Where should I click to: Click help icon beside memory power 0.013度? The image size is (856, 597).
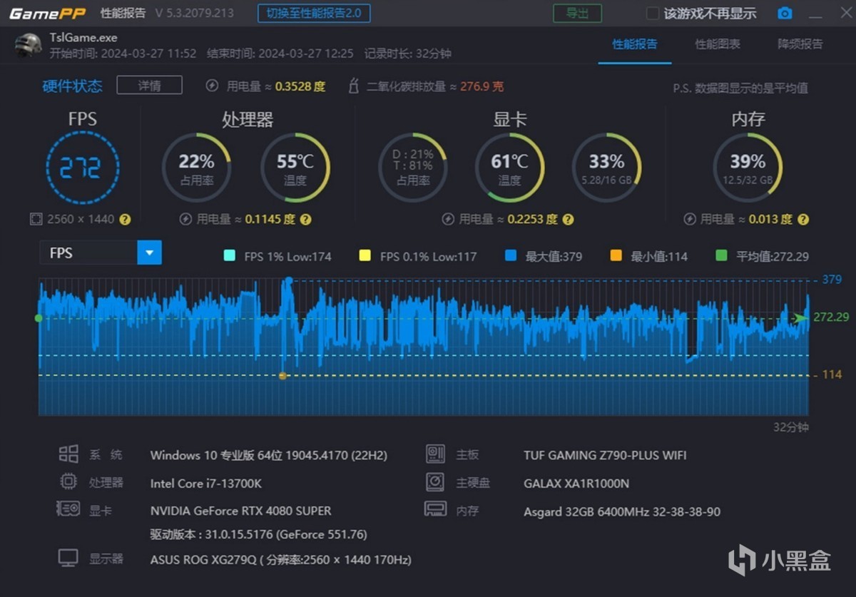point(803,220)
